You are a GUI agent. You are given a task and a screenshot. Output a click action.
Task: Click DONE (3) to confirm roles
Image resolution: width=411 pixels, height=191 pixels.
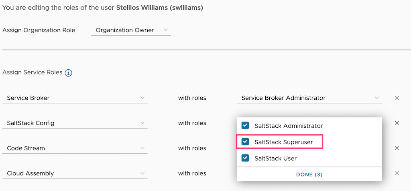tap(309, 175)
